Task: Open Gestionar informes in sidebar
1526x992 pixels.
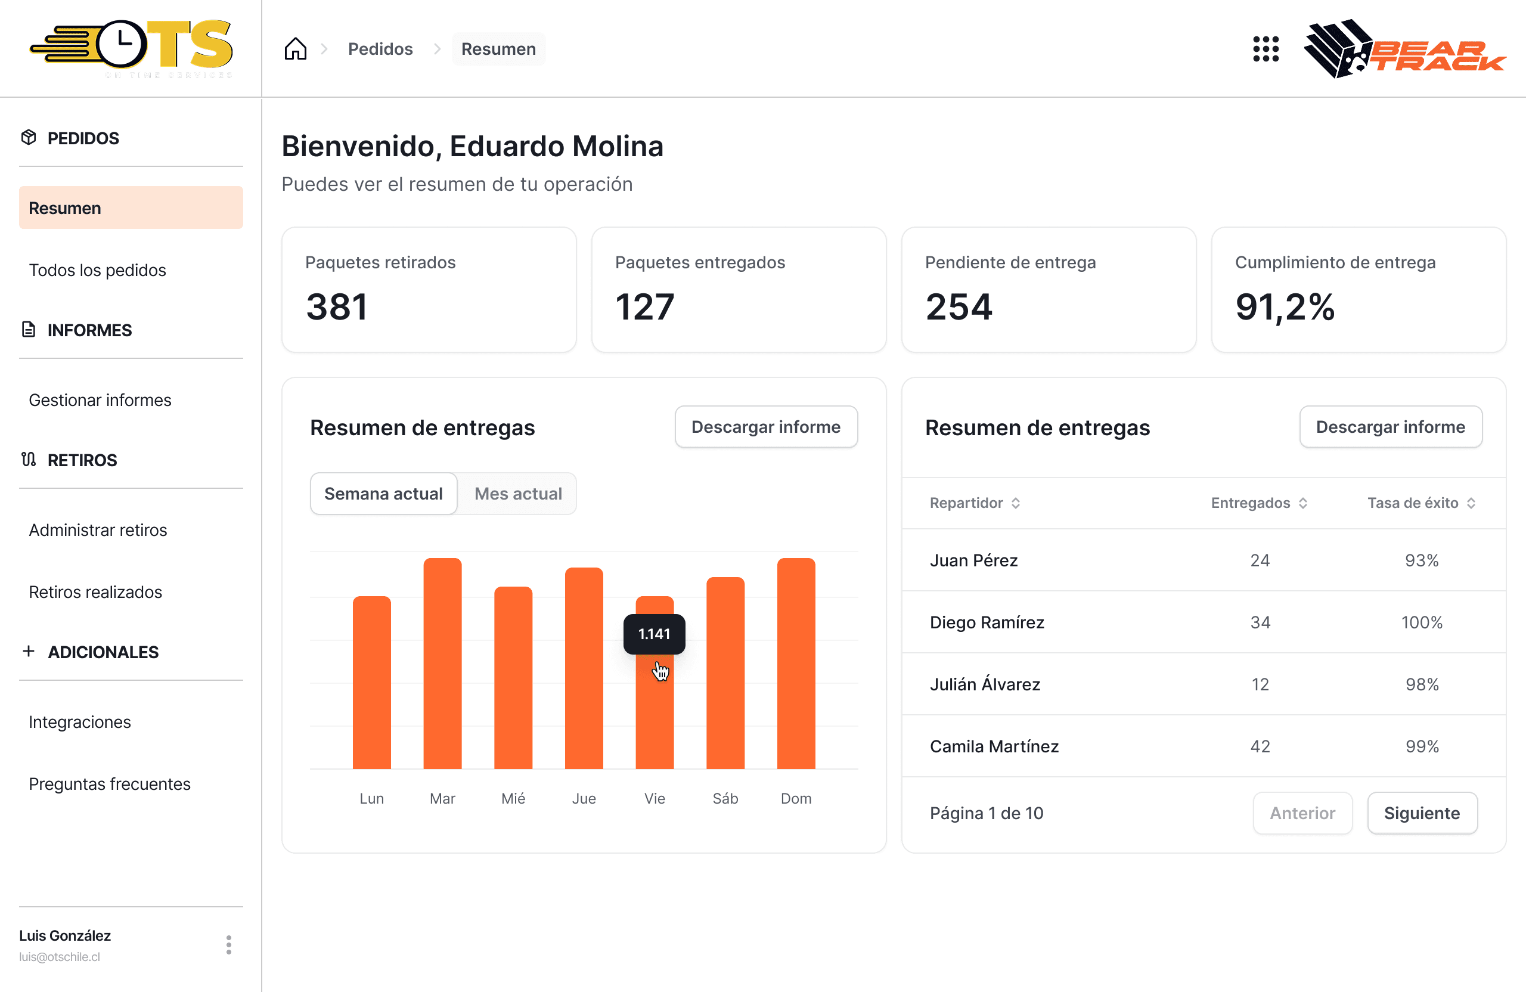Action: [x=100, y=400]
